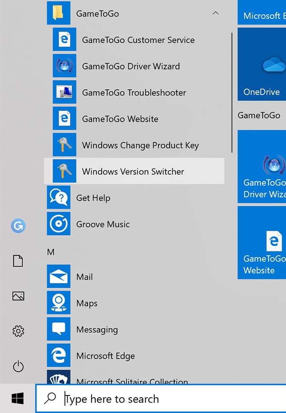Click the app list scrollbar
Image resolution: width=286 pixels, height=413 pixels.
(232, 93)
